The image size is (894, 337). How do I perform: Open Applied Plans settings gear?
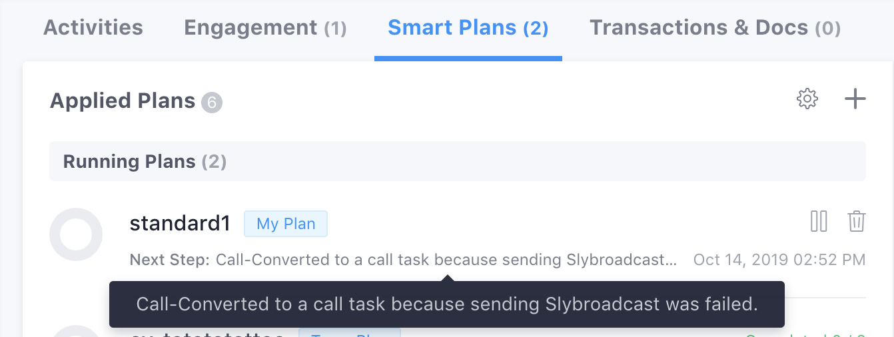click(x=807, y=99)
